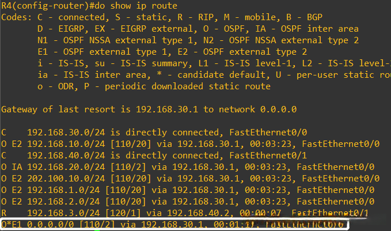The width and height of the screenshot is (391, 231).
Task: Select the highlighted default route 0.0.0.0/0 line
Action: 173,224
